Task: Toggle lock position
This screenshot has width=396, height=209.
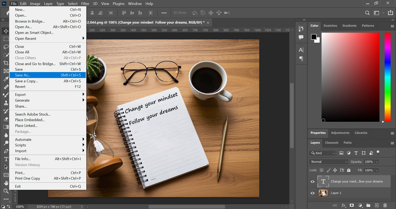Action: [x=335, y=170]
